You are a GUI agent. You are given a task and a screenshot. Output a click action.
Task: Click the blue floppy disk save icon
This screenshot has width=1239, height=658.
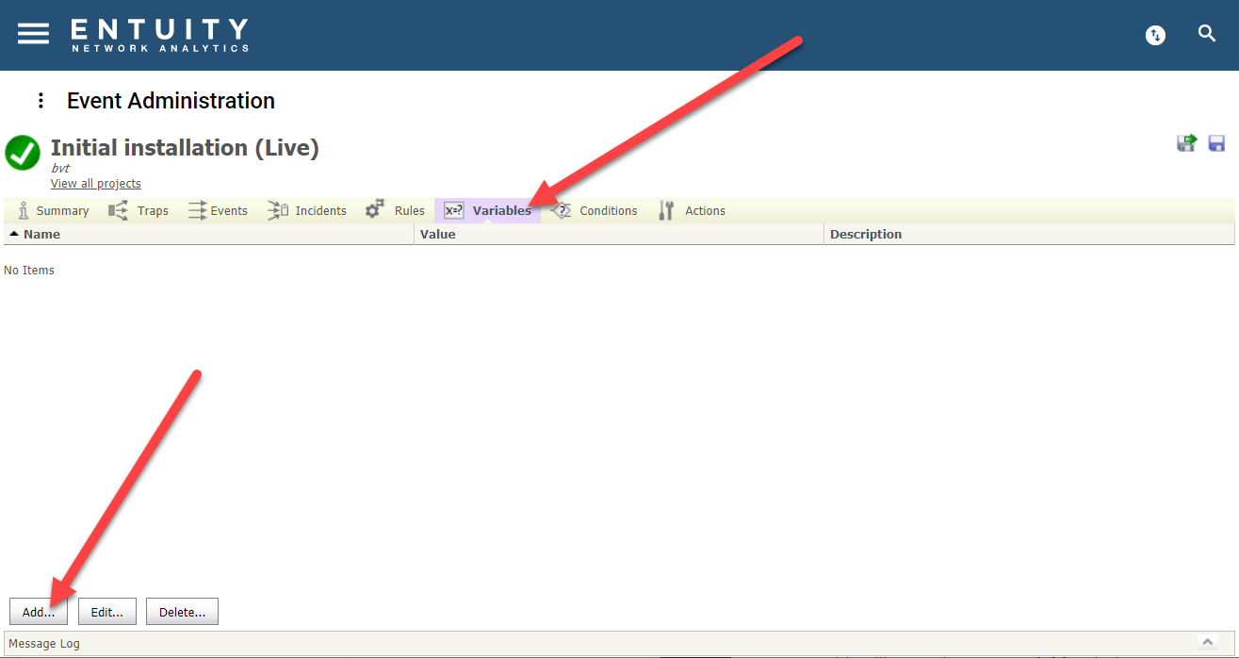(1216, 143)
